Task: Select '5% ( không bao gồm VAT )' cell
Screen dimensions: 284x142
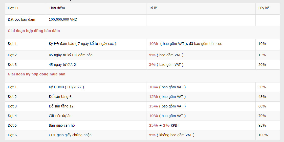Action: click(172, 135)
